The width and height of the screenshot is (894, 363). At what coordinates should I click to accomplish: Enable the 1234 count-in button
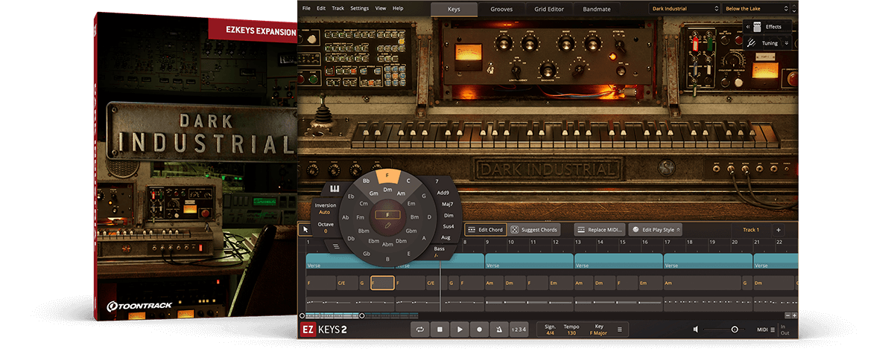pyautogui.click(x=519, y=329)
